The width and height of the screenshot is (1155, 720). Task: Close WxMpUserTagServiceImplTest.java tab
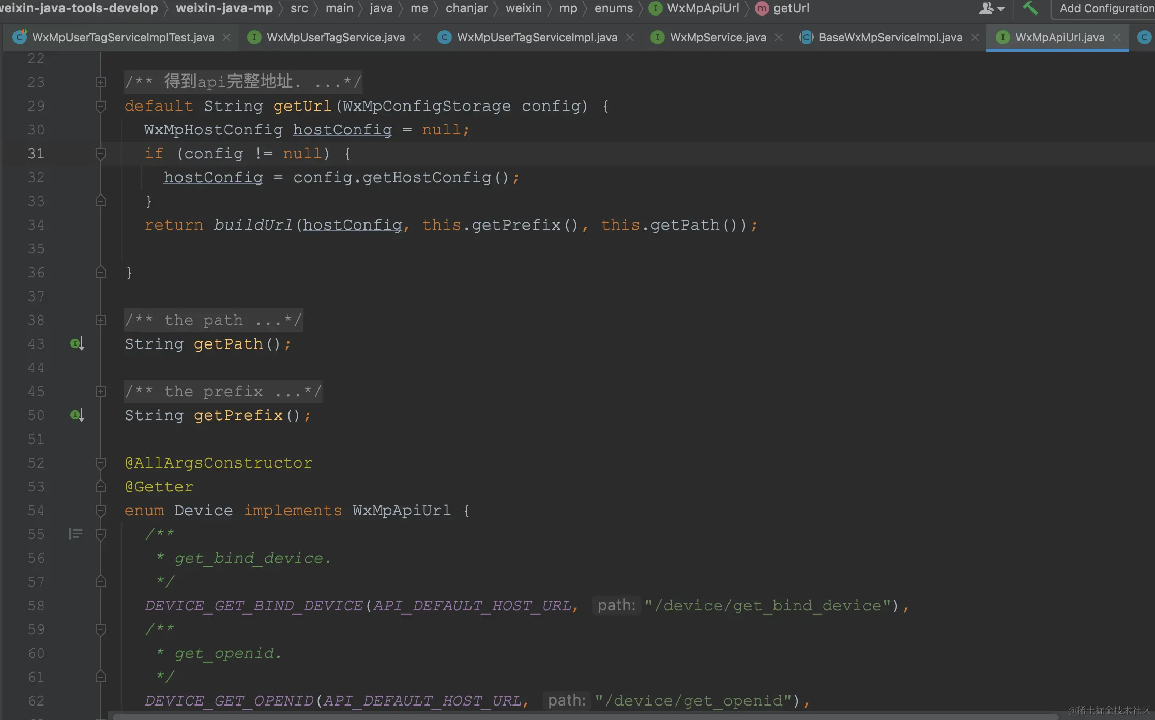pos(226,37)
